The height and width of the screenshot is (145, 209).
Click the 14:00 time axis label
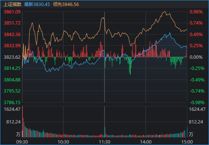pos(146,142)
